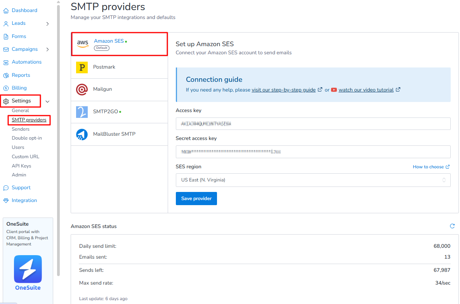Click the Save provider button
Viewport: 460px width, 304px height.
tap(196, 199)
